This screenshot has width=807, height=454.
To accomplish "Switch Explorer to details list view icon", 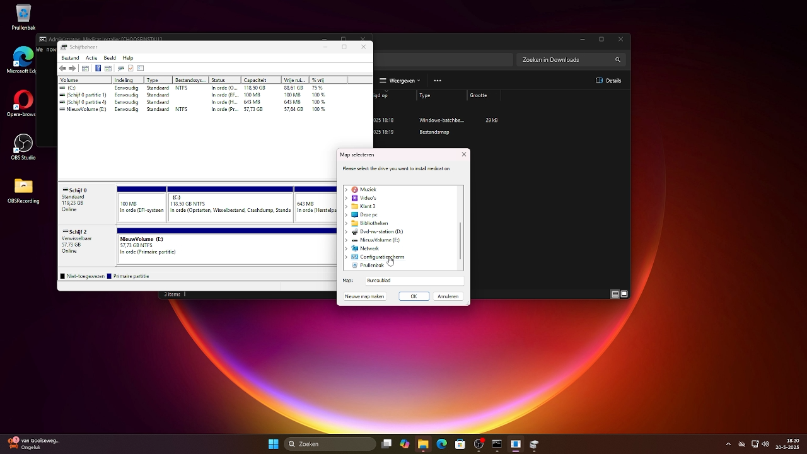I will point(615,294).
